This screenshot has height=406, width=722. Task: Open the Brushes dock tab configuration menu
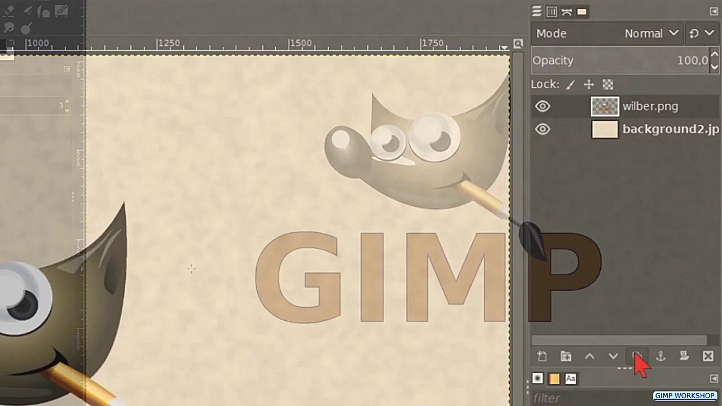714,378
